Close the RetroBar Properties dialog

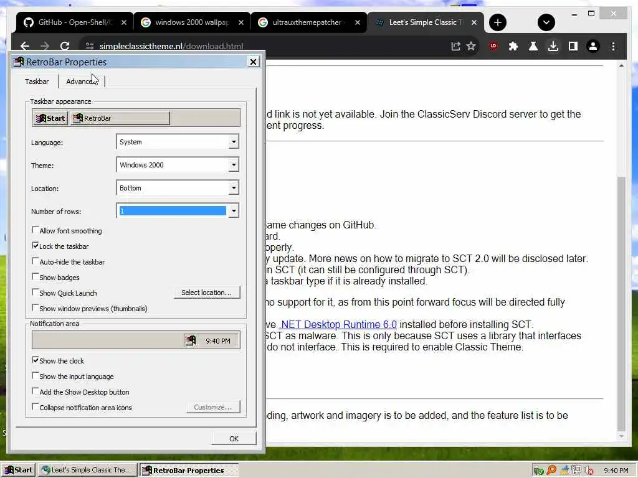coord(253,62)
